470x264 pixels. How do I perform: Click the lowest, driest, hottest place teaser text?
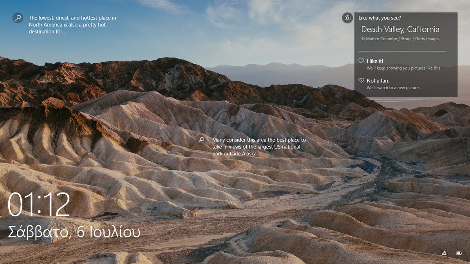coord(71,24)
